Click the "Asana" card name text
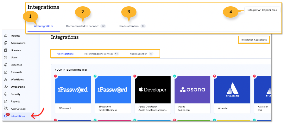Screen dimensions: 284x123 coord(182,107)
